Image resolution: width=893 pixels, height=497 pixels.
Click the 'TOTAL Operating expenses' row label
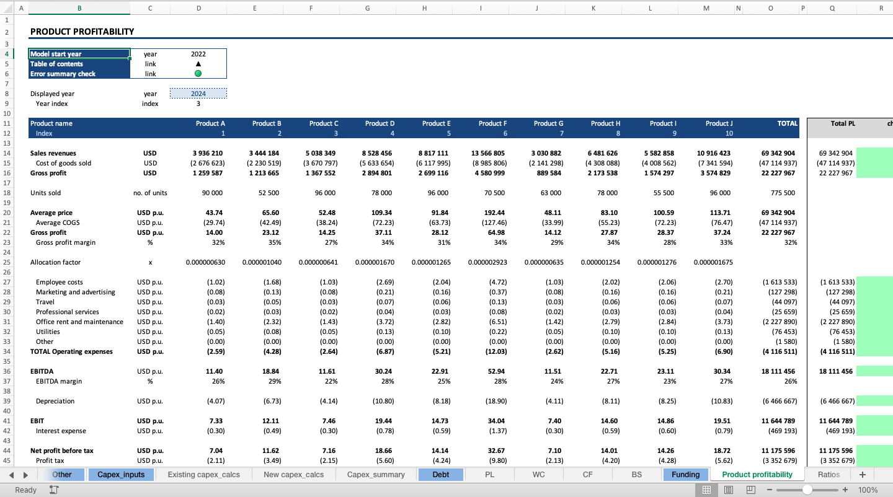pyautogui.click(x=71, y=351)
